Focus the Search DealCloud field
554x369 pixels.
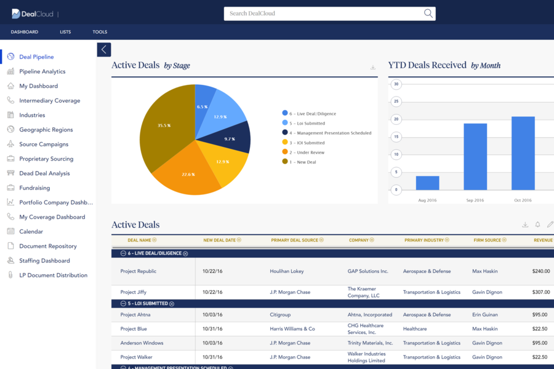(x=329, y=14)
